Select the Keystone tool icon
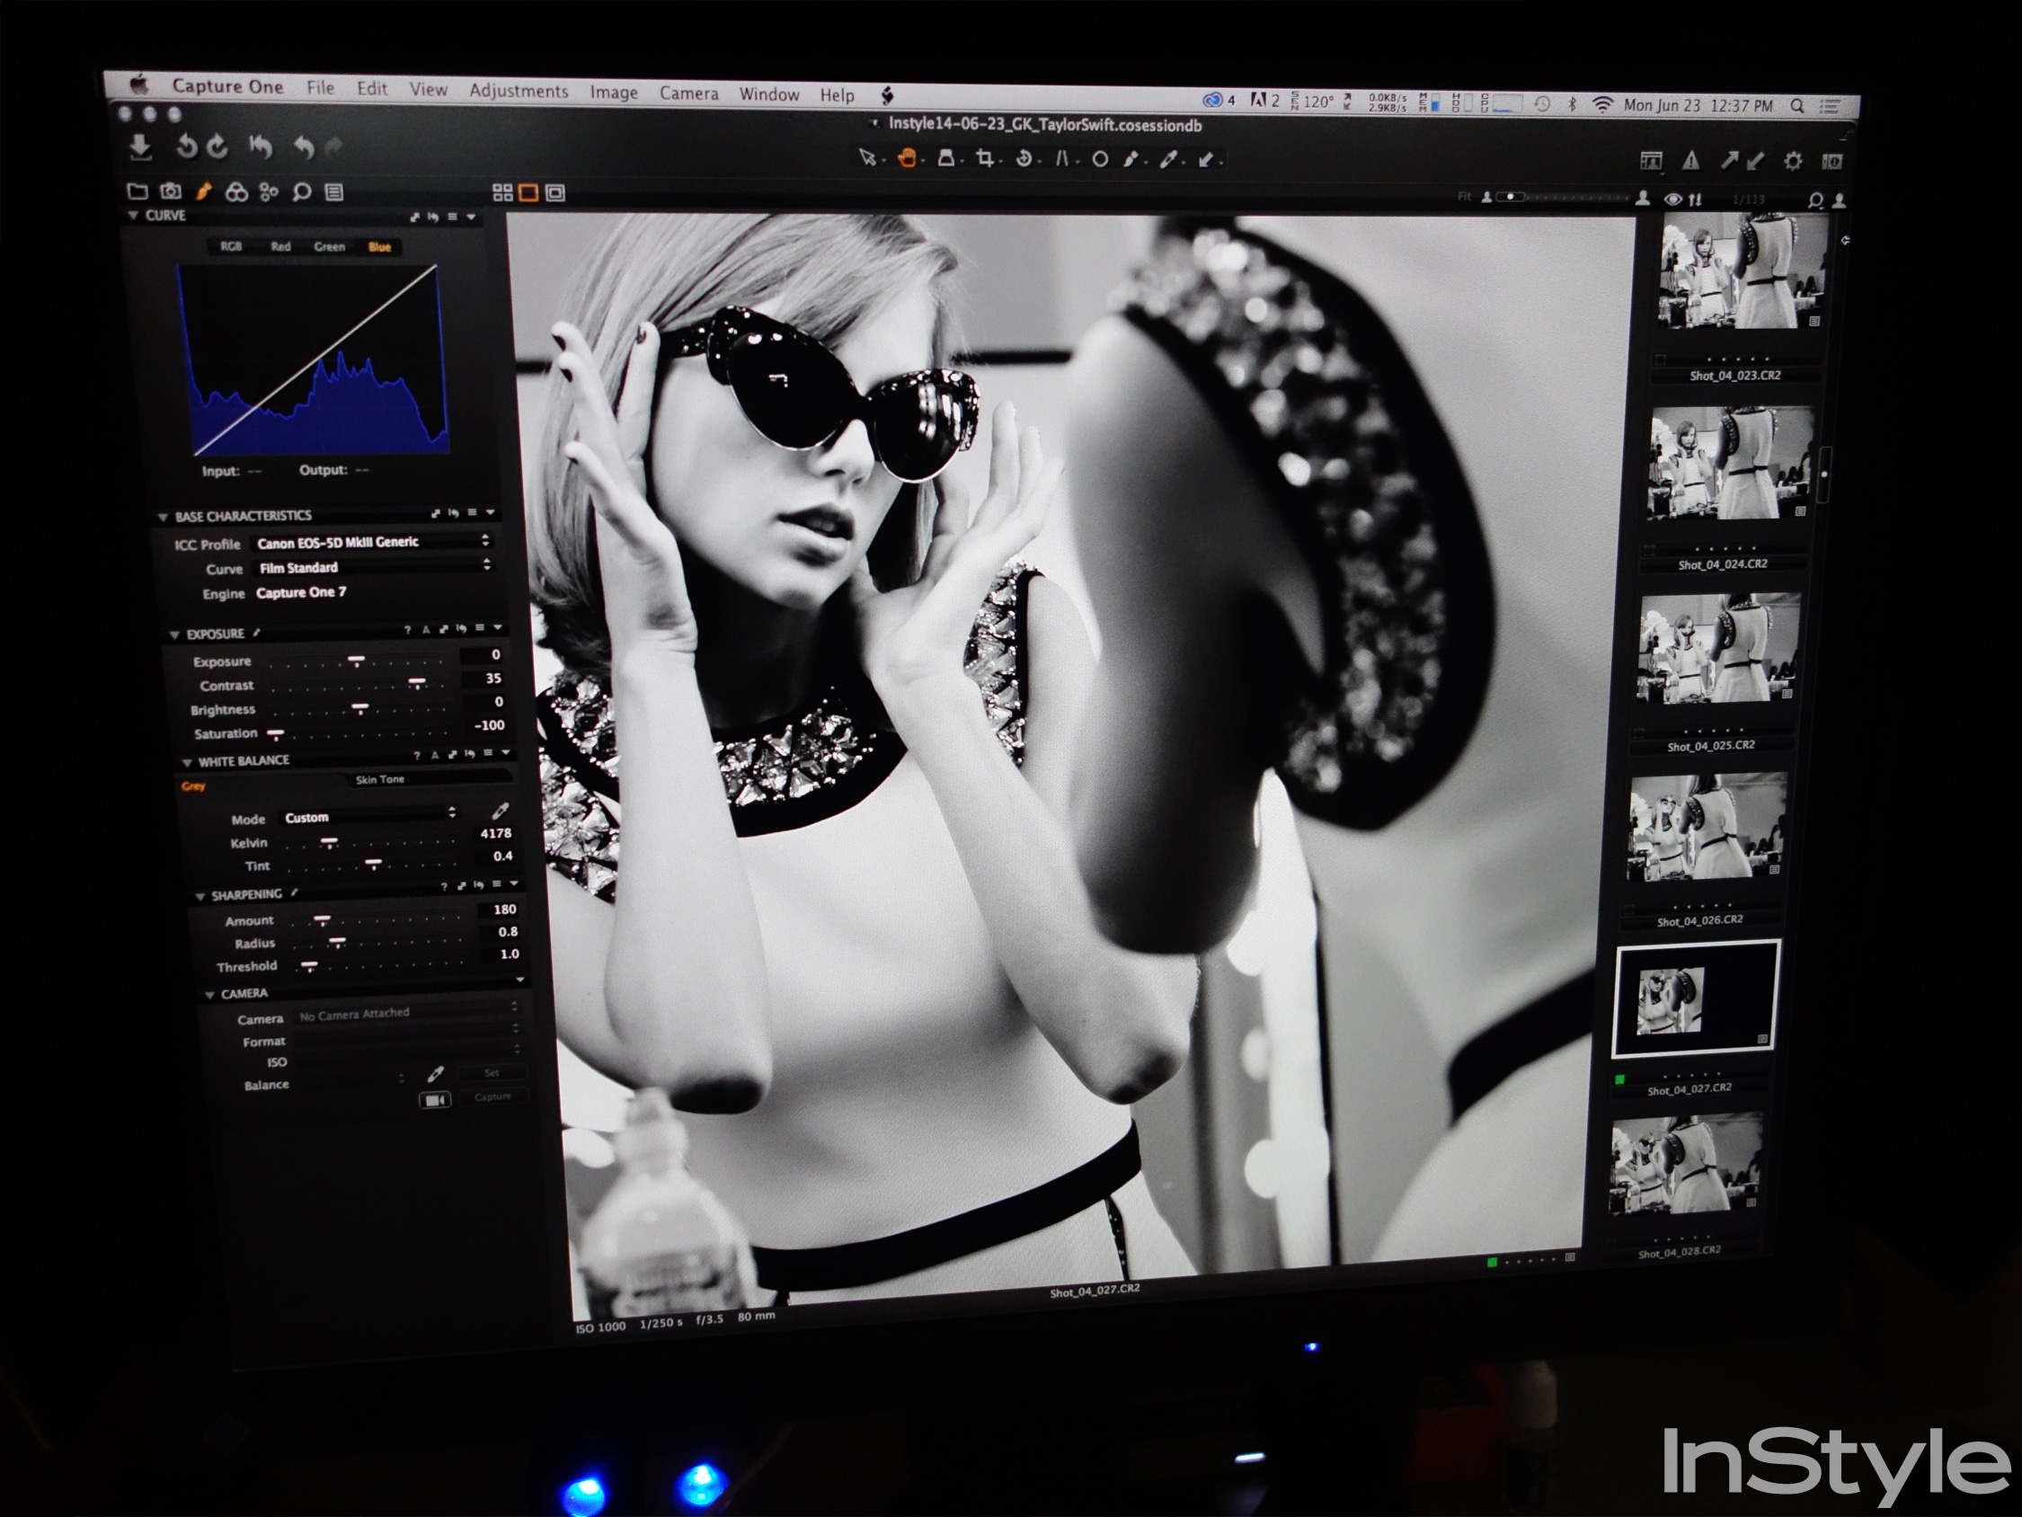Viewport: 2022px width, 1517px height. click(1061, 158)
